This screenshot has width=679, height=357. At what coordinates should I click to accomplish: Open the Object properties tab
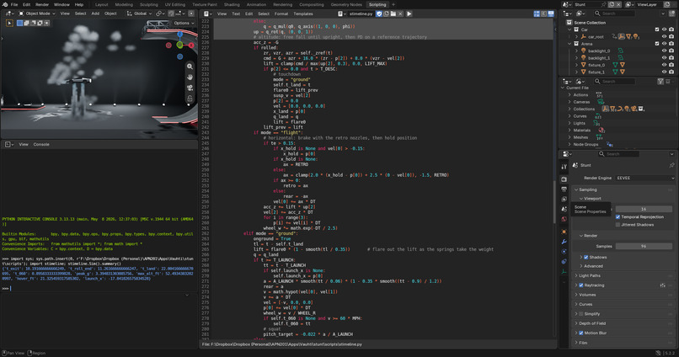coord(564,232)
